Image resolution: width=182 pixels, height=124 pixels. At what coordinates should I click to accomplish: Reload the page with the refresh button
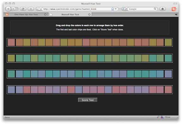click(x=23, y=9)
